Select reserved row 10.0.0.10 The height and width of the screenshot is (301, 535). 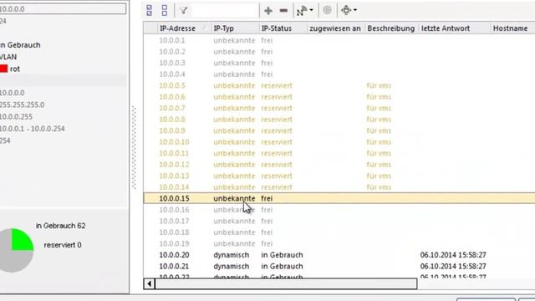pyautogui.click(x=339, y=141)
